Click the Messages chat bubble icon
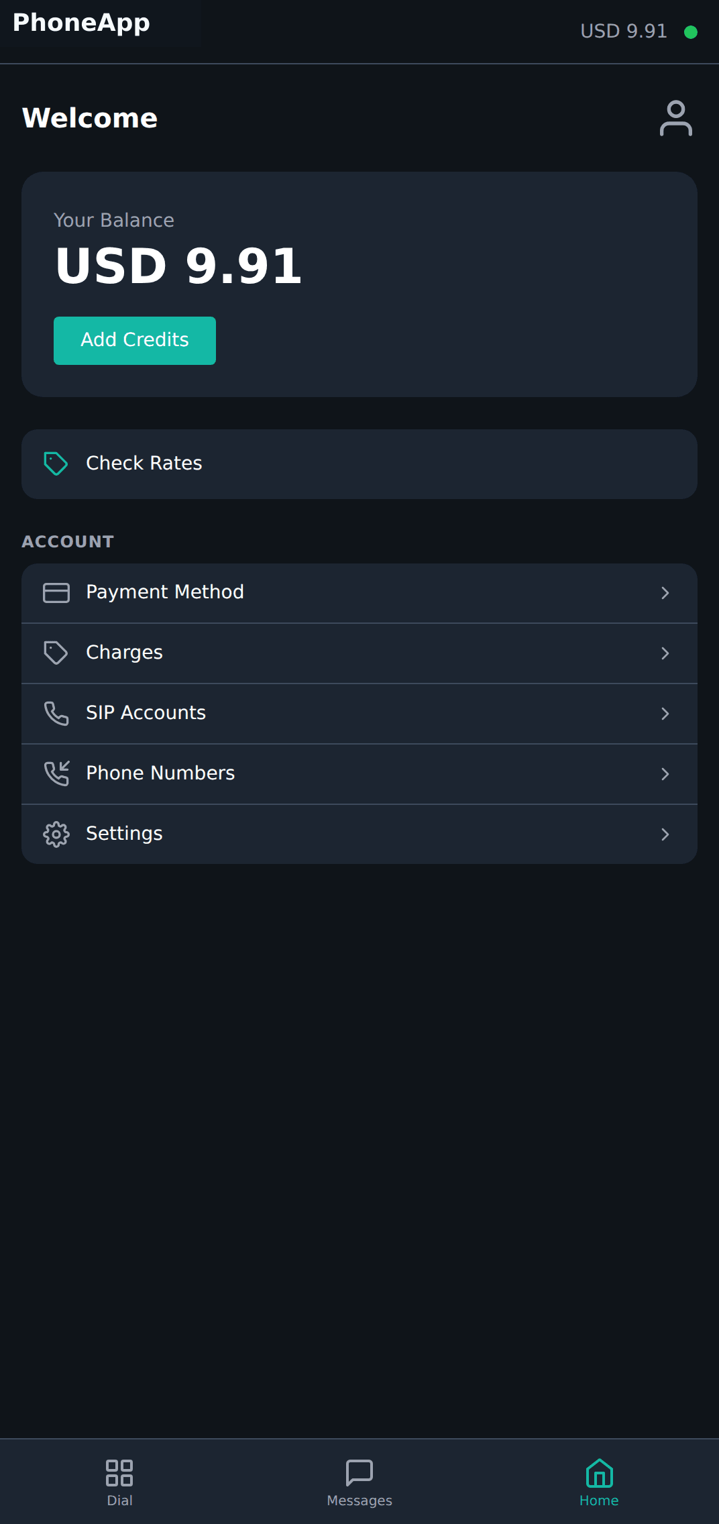Viewport: 719px width, 1524px height. click(359, 1472)
